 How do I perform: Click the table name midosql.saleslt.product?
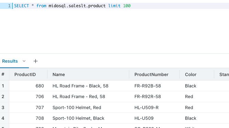77,6
